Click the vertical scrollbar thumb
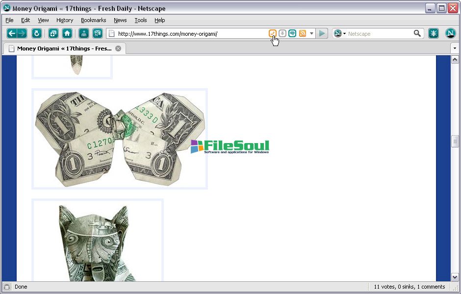The height and width of the screenshot is (294, 461). [x=455, y=142]
